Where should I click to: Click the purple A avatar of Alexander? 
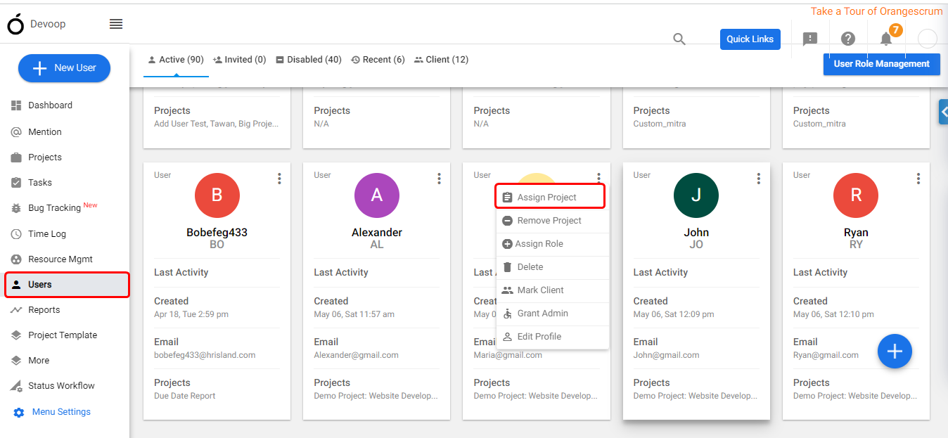(377, 195)
